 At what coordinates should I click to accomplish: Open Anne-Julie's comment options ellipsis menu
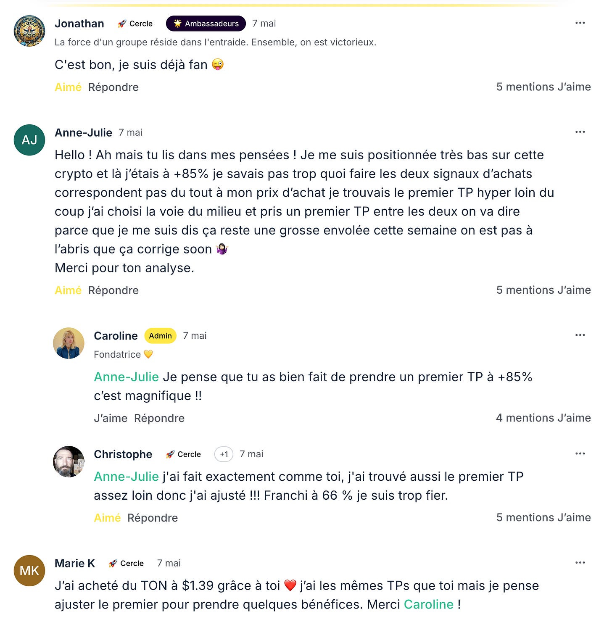coord(580,132)
